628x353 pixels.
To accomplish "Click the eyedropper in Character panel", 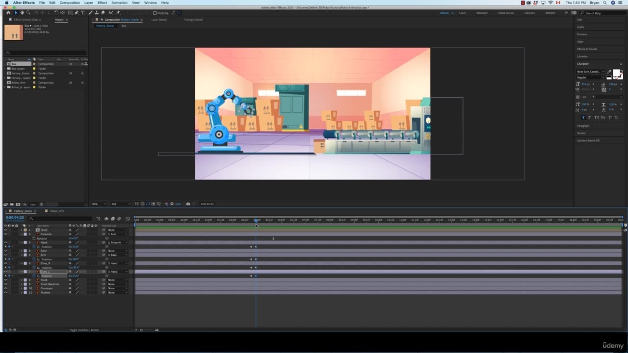I will 609,72.
